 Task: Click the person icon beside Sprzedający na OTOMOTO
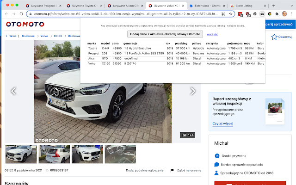[216, 173]
